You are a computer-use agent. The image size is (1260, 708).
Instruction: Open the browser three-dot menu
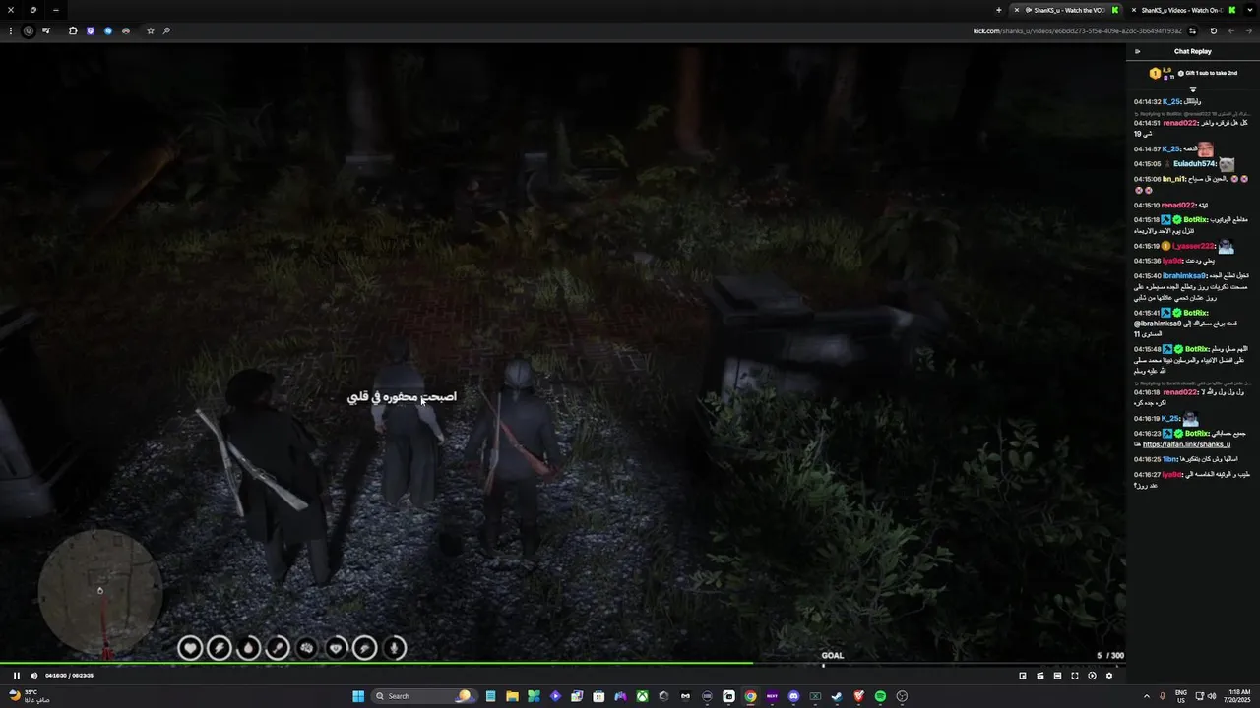pyautogui.click(x=11, y=30)
